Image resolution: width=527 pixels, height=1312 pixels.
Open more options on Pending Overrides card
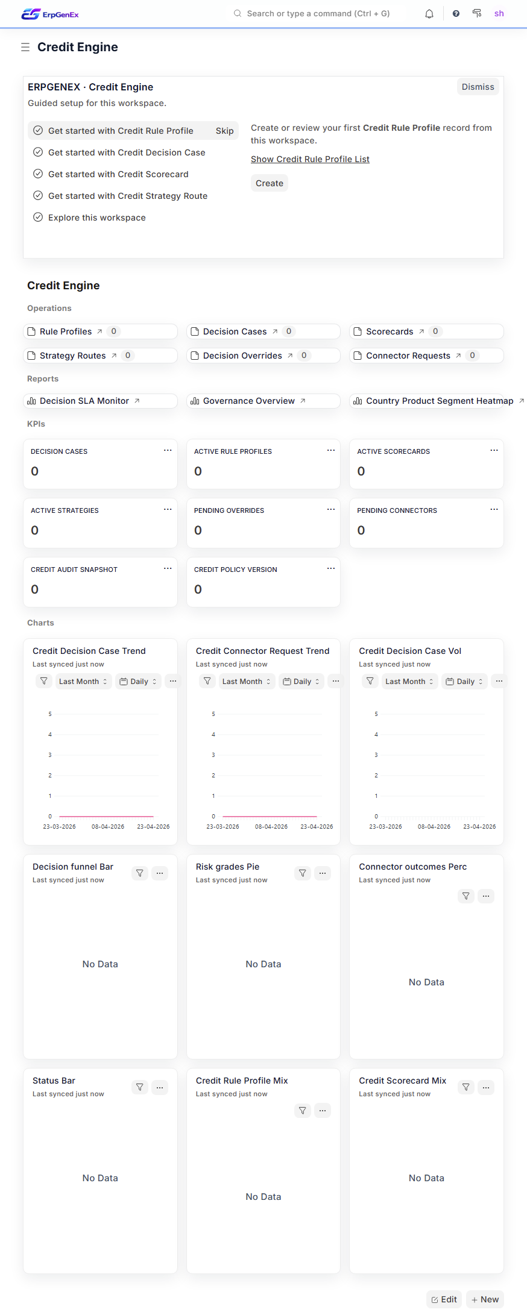[x=331, y=509]
